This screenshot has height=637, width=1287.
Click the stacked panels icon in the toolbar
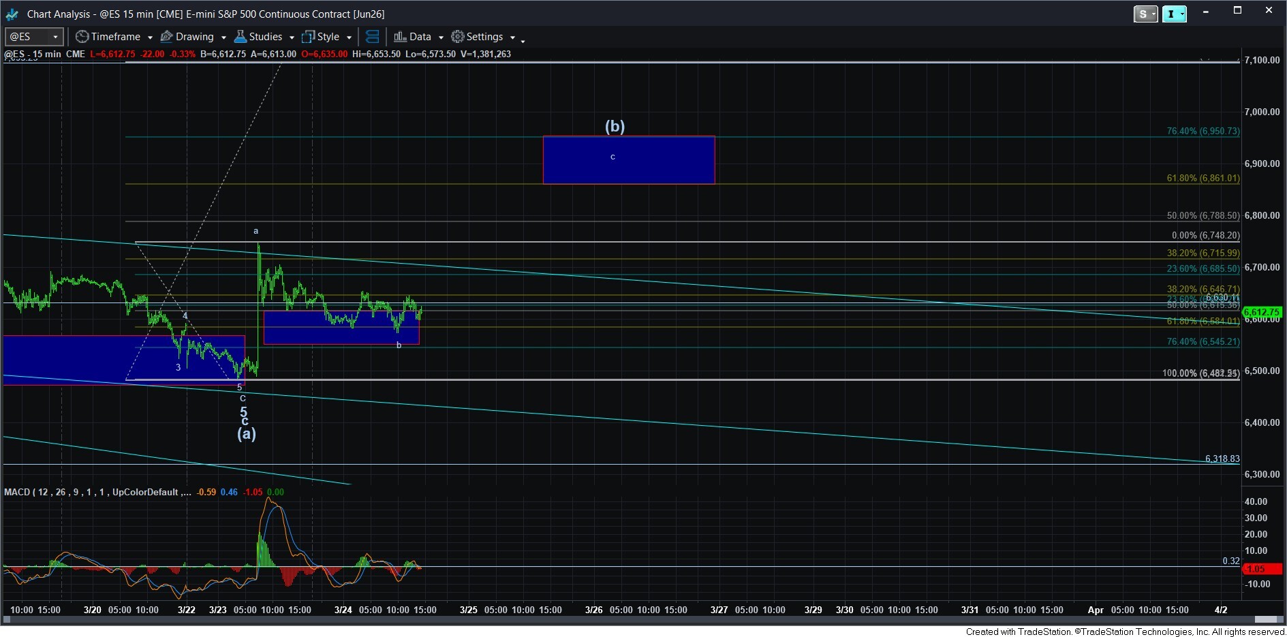click(372, 37)
